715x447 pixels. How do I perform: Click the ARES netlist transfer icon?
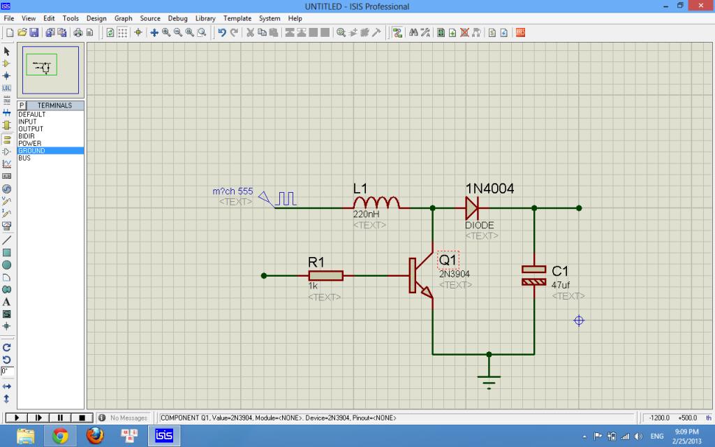[x=520, y=32]
